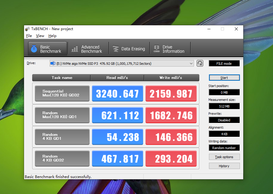The height and width of the screenshot is (194, 273).
Task: Click the Basic Benchmark stopwatch icon
Action: [x=34, y=49]
